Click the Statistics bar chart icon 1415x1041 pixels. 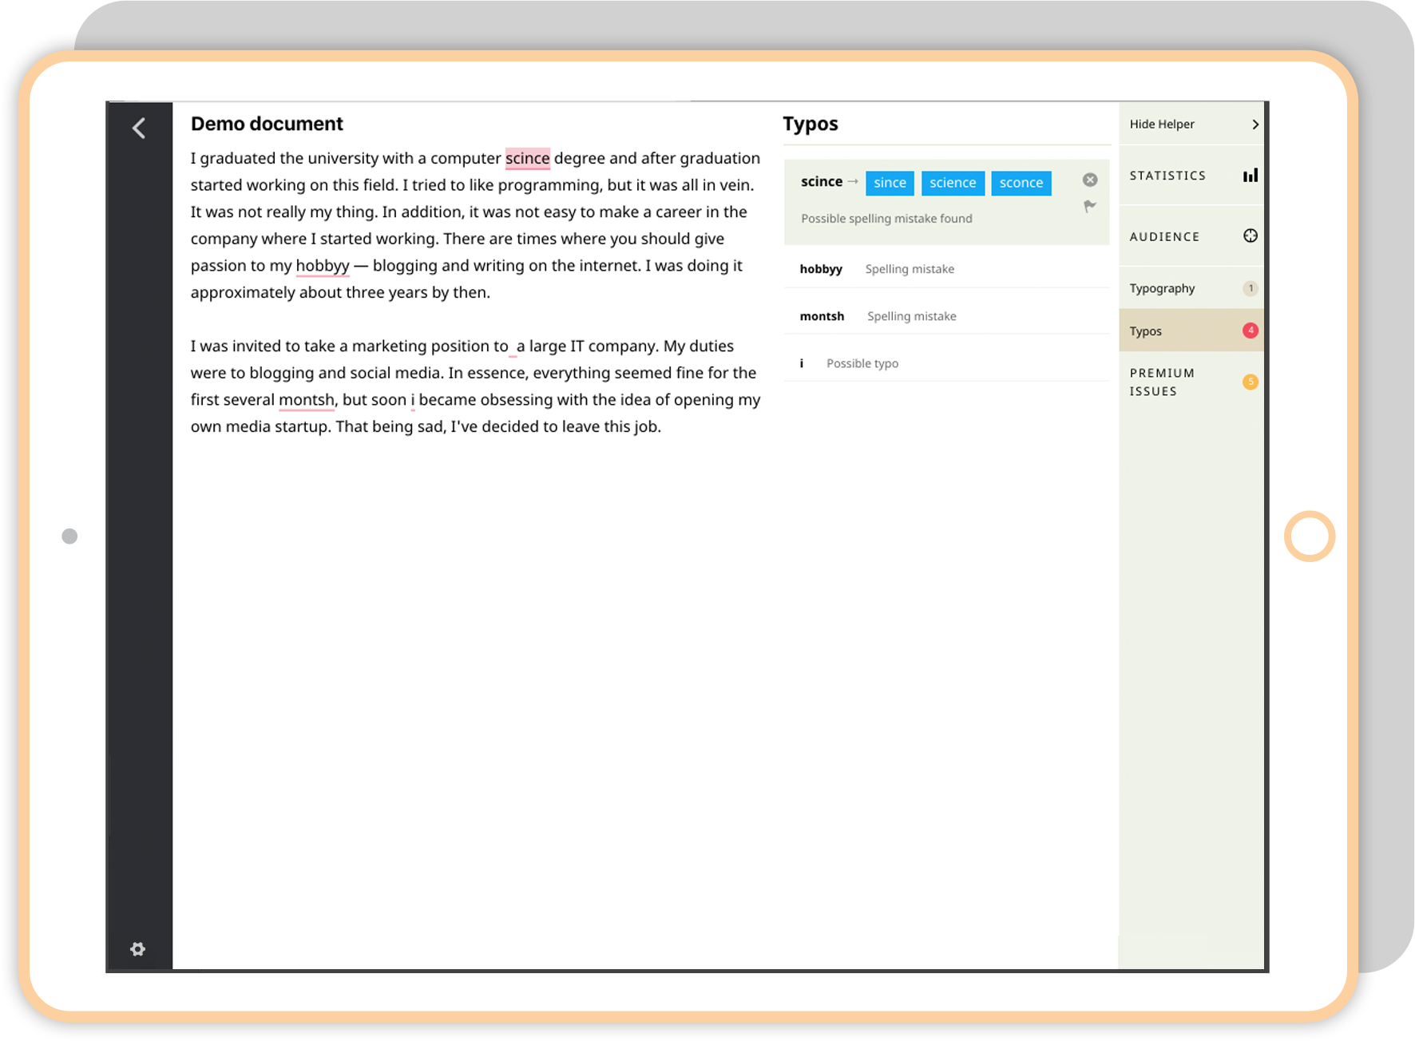tap(1250, 176)
